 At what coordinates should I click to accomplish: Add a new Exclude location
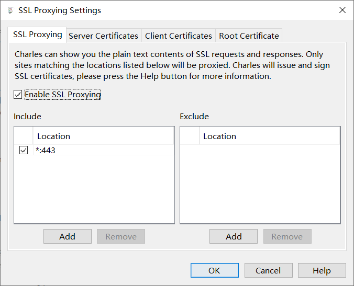[x=234, y=236]
